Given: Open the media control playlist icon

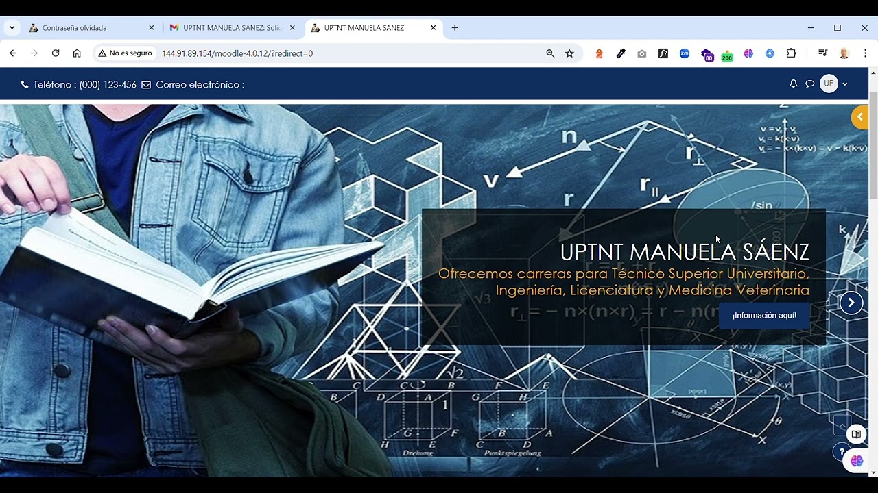Looking at the screenshot, I should pyautogui.click(x=823, y=53).
